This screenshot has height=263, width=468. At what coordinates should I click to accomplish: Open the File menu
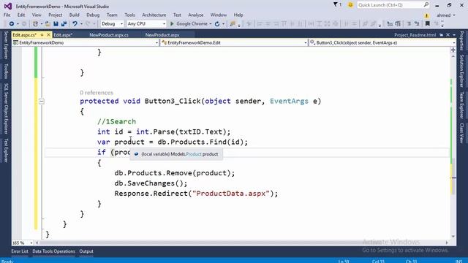[x=7, y=15]
